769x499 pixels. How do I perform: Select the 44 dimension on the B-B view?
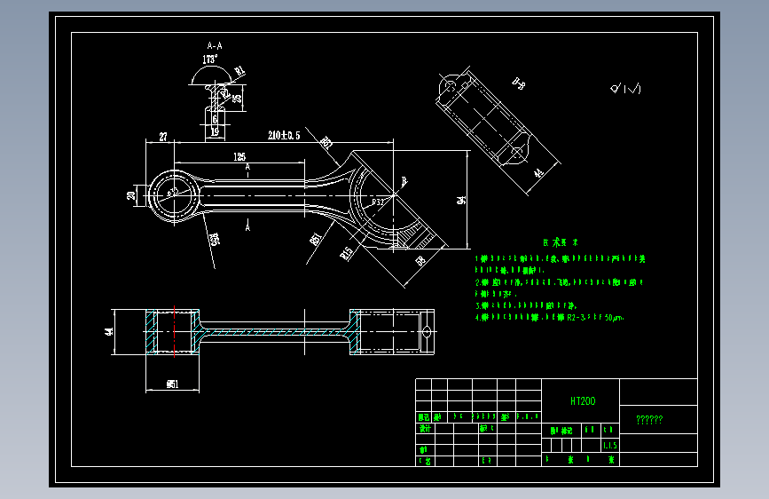pos(538,173)
